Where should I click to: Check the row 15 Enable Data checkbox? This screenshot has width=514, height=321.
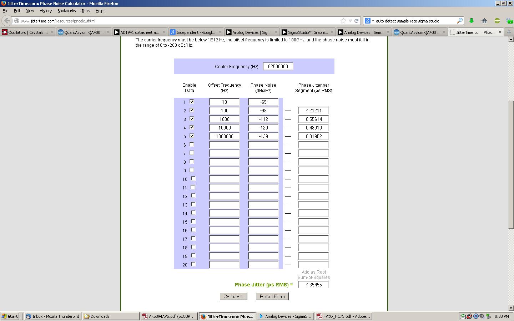pyautogui.click(x=193, y=221)
